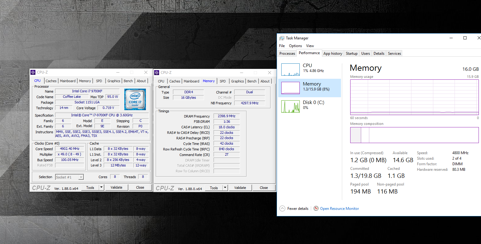Viewport: 481px width, 244px height.
Task: Click the DRAM Frequency value 2398.9 MHz
Action: tap(226, 116)
